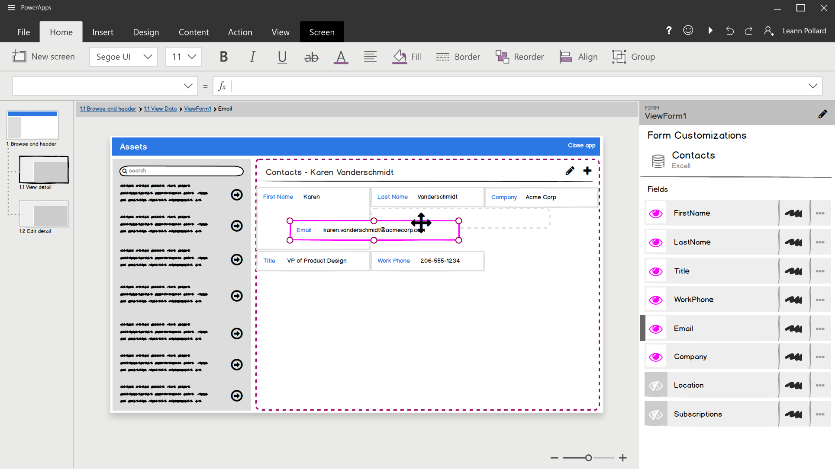Open the File tab
The height and width of the screenshot is (469, 835).
[x=24, y=32]
